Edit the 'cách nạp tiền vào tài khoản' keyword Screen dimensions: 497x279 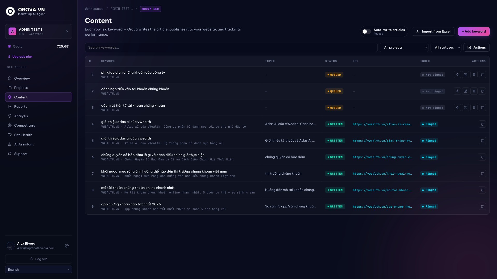pyautogui.click(x=466, y=91)
